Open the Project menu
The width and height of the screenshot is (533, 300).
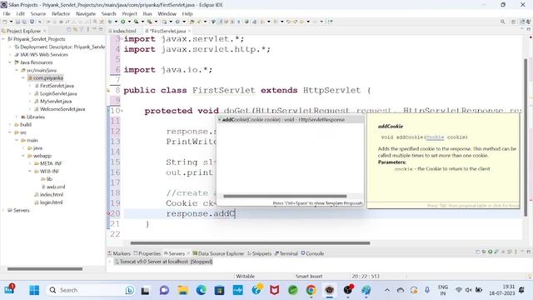(x=129, y=13)
